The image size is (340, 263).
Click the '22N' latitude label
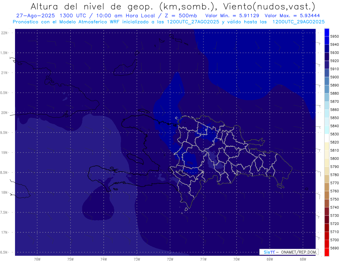pos(5,33)
